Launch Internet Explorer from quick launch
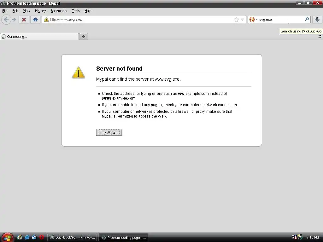Screen dimensions: 323x242 tap(27, 237)
